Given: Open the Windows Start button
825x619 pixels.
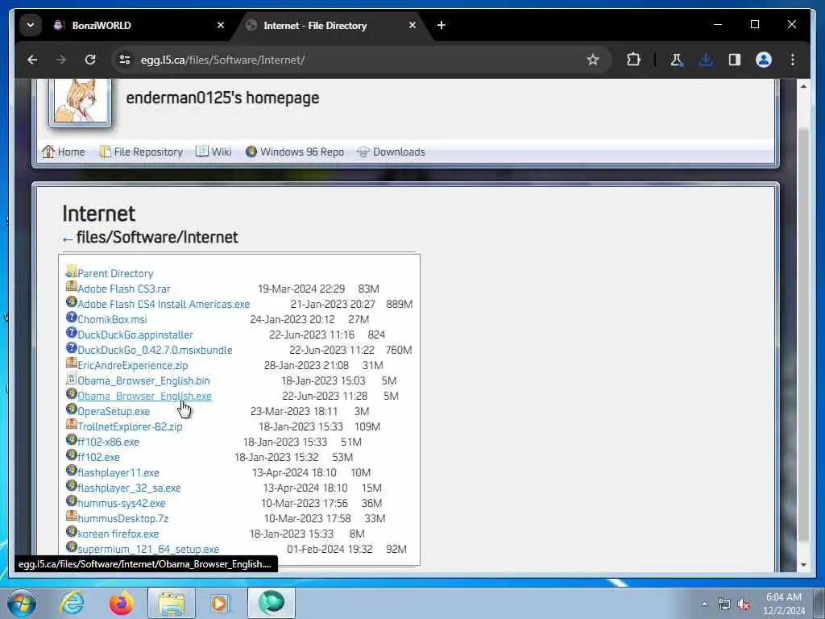Looking at the screenshot, I should point(22,603).
